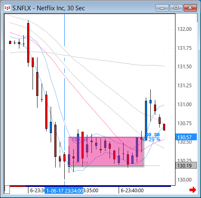This screenshot has width=201, height=198.
Task: Click the pink shaded range rectangle
Action: [x=105, y=151]
